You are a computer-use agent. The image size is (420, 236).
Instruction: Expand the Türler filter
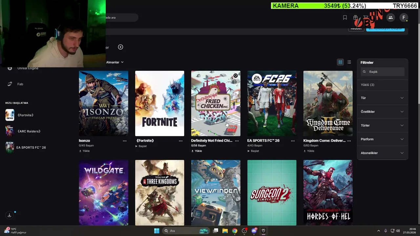click(x=382, y=126)
